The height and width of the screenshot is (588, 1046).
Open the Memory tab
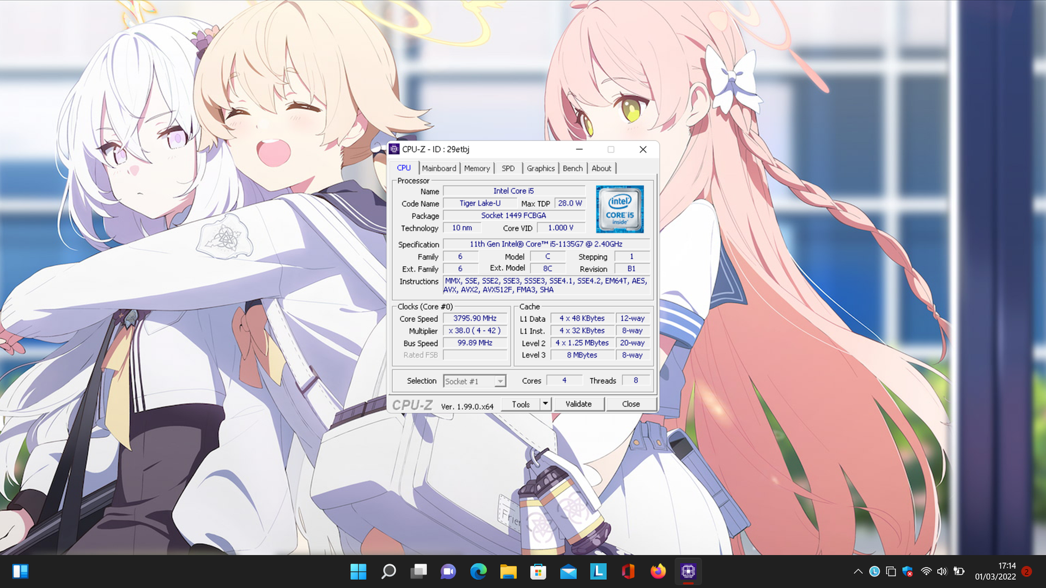click(x=477, y=168)
